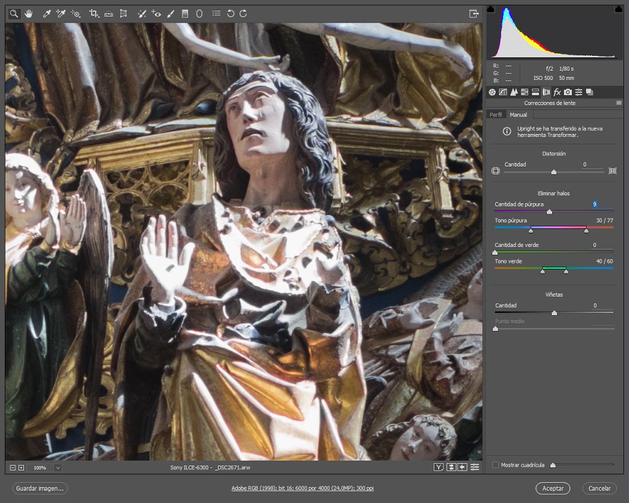Screen dimensions: 629x503
Task: Open the zoom level dropdown
Action: 58,468
